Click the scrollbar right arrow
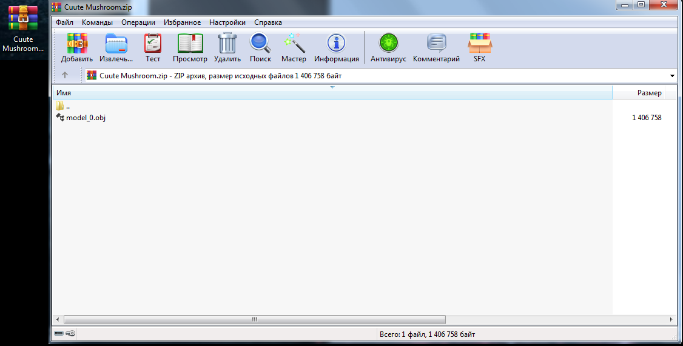This screenshot has height=346, width=683. pos(671,319)
